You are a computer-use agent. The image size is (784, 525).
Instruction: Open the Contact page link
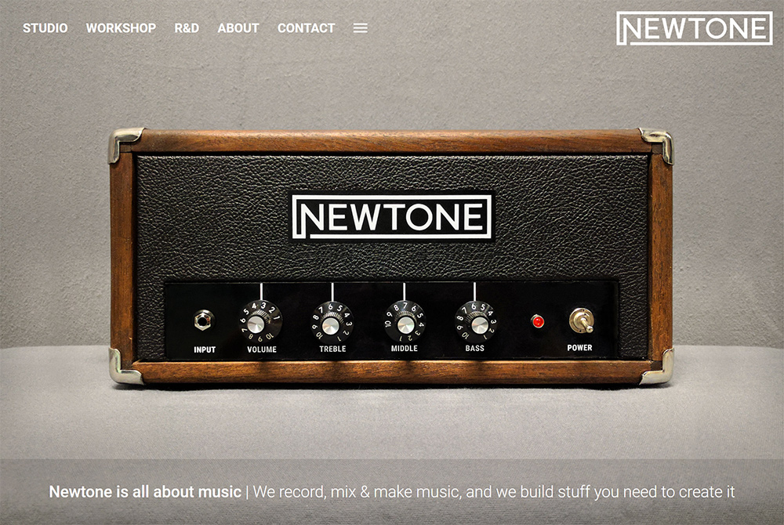(306, 28)
